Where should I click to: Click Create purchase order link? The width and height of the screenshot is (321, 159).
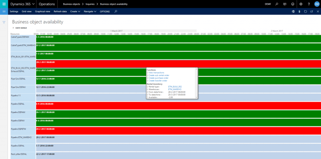click(159, 78)
